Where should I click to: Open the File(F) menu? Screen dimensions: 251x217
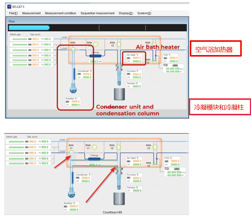point(13,13)
